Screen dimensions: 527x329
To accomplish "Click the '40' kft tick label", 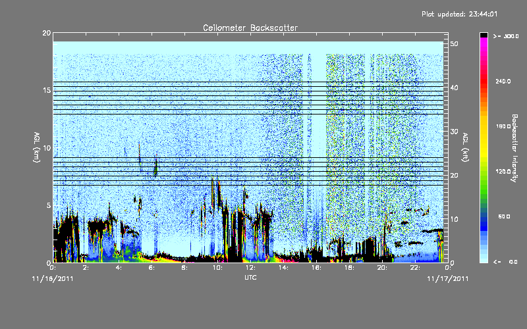I will (455, 88).
